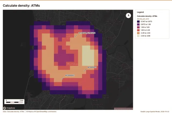Select the 2.29 to 2.94 legend swatch

pos(138,33)
